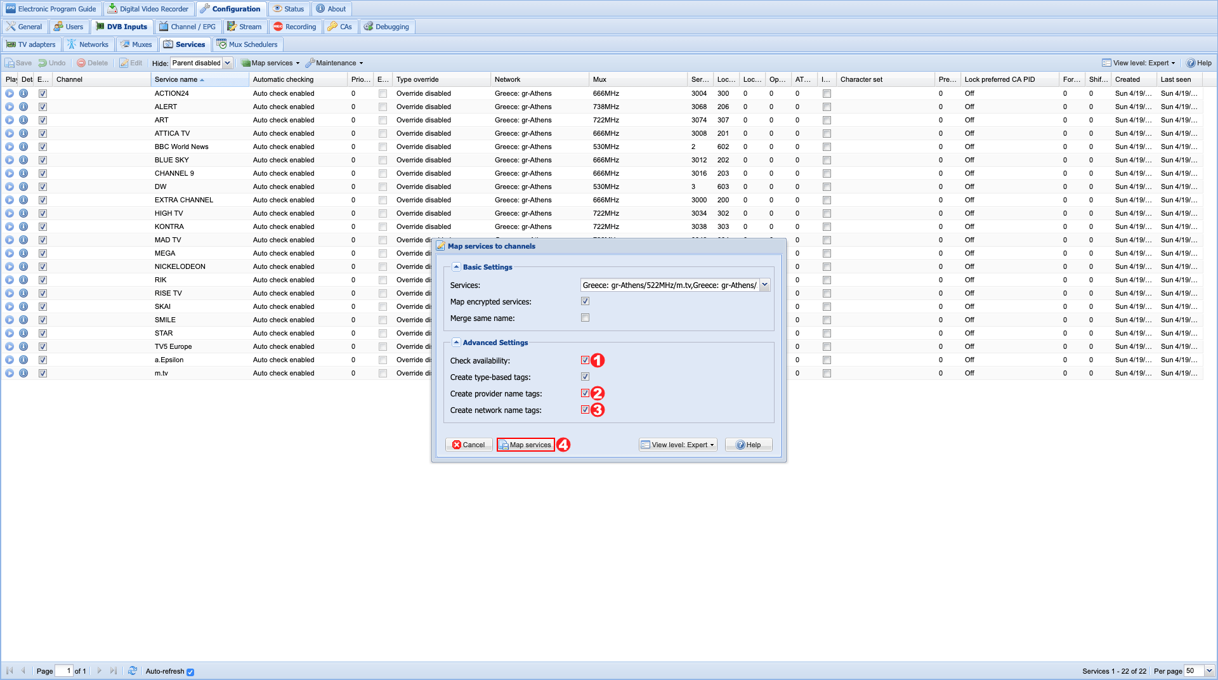
Task: Jump to last page using pager icon
Action: (x=114, y=670)
